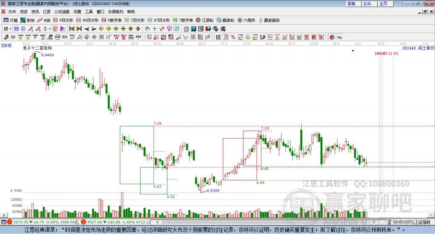Open the 公式选股 menu
The height and width of the screenshot is (234, 435).
[x=62, y=11]
